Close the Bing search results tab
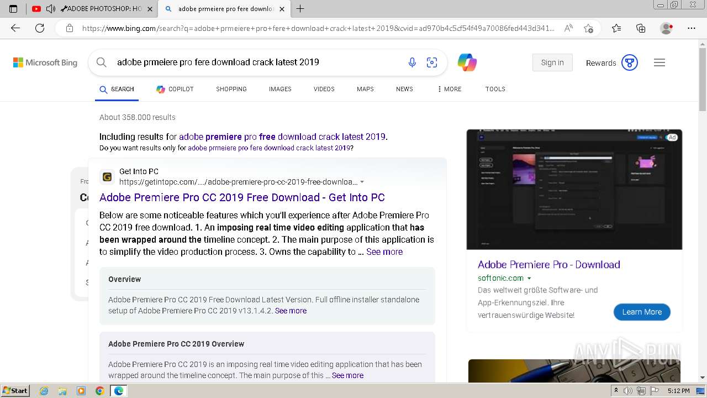707x398 pixels. (x=282, y=9)
